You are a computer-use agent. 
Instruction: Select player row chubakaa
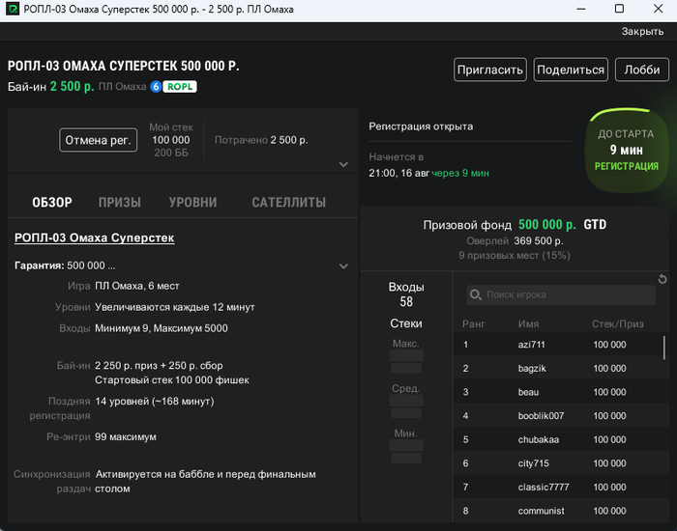click(561, 439)
